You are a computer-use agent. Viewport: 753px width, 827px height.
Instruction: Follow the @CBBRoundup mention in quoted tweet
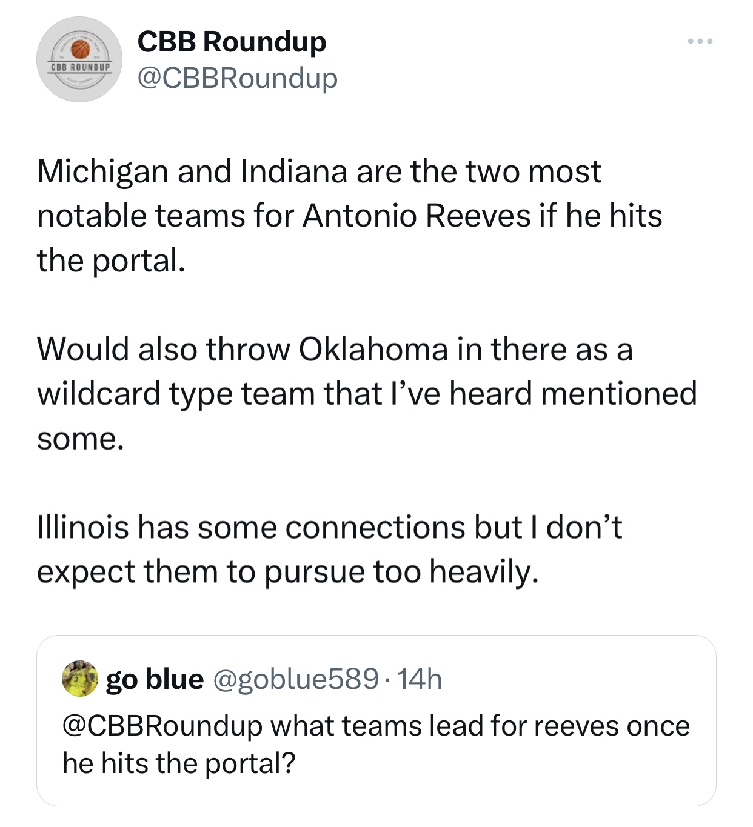(x=162, y=726)
